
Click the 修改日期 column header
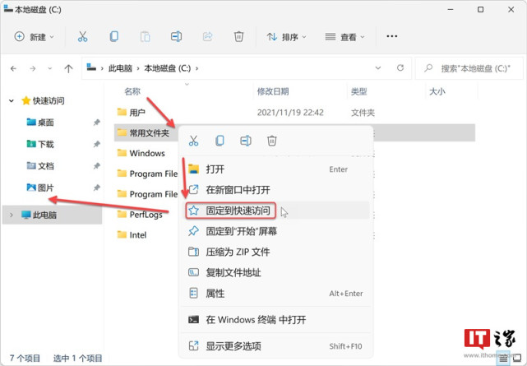point(273,91)
